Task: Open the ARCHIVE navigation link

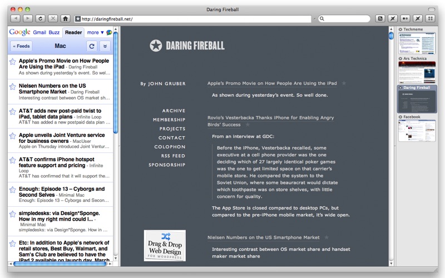Action: tap(174, 111)
